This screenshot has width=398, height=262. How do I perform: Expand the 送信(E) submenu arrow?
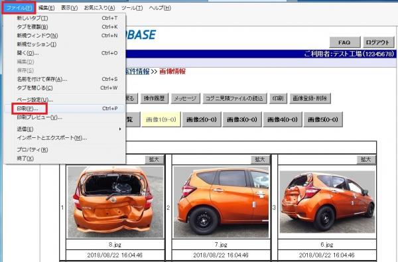tap(120, 129)
